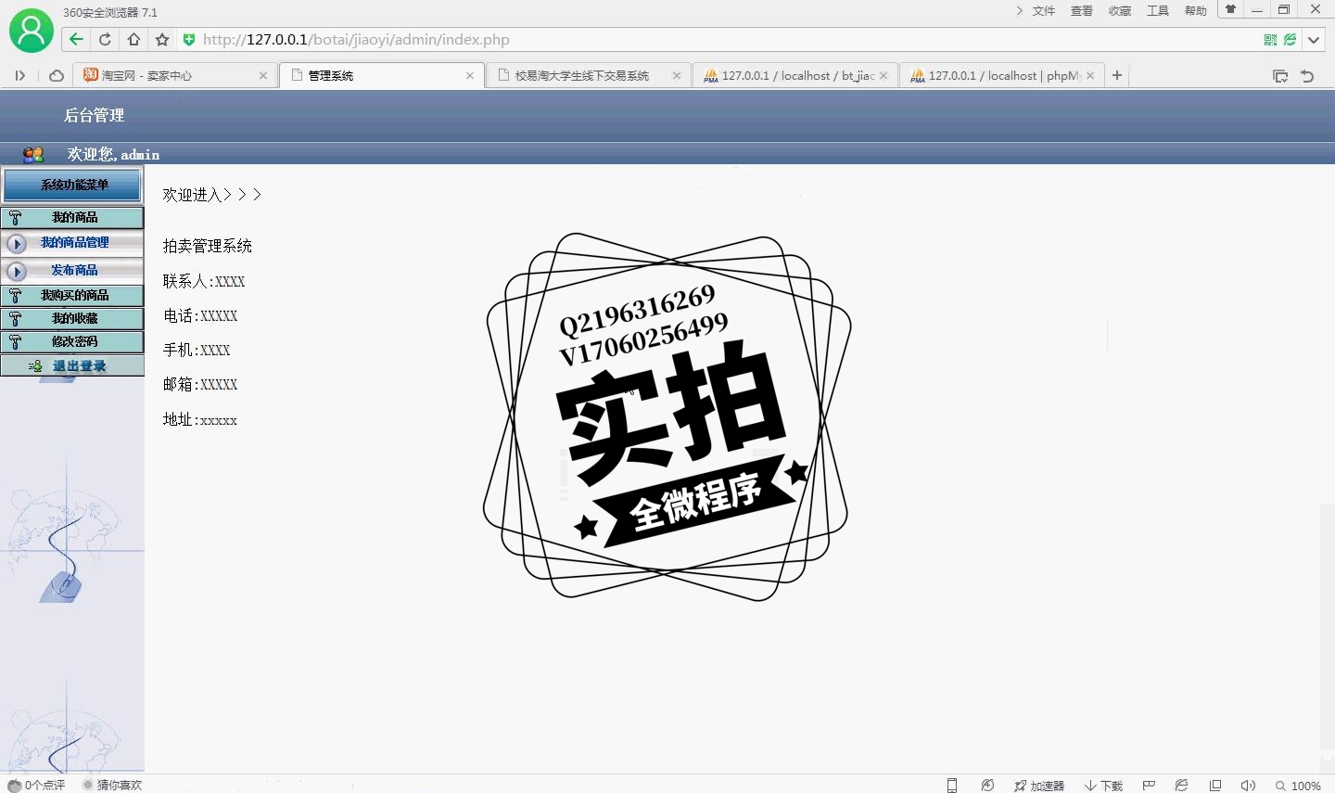Open the 帮助 menu
This screenshot has height=793, width=1335.
1196,11
